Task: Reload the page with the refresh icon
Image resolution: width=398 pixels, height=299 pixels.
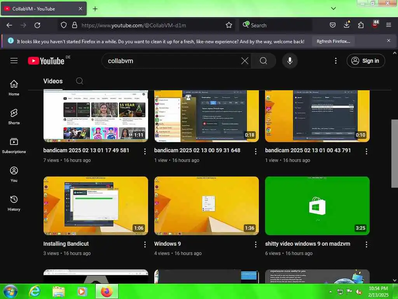Action: pyautogui.click(x=37, y=25)
